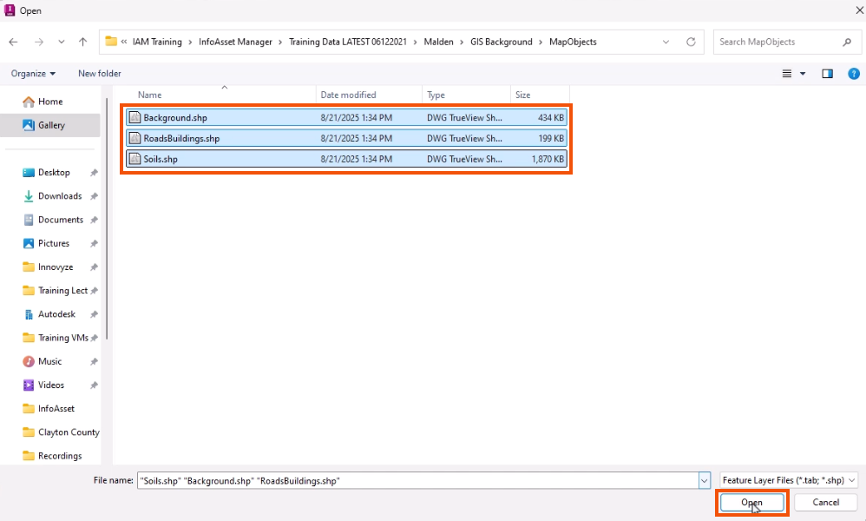Click the Cancel button
The image size is (866, 521).
(x=824, y=502)
